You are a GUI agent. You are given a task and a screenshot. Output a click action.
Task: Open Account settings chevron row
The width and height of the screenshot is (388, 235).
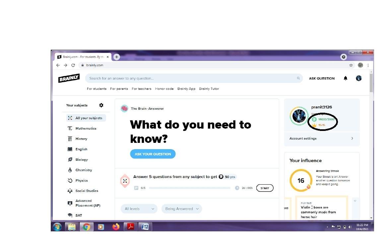point(322,139)
